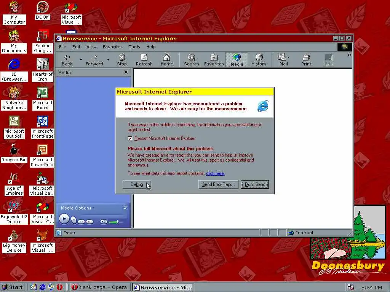Switch to Blank page - Opera taskbar button
The image size is (390, 292).
[x=100, y=287]
